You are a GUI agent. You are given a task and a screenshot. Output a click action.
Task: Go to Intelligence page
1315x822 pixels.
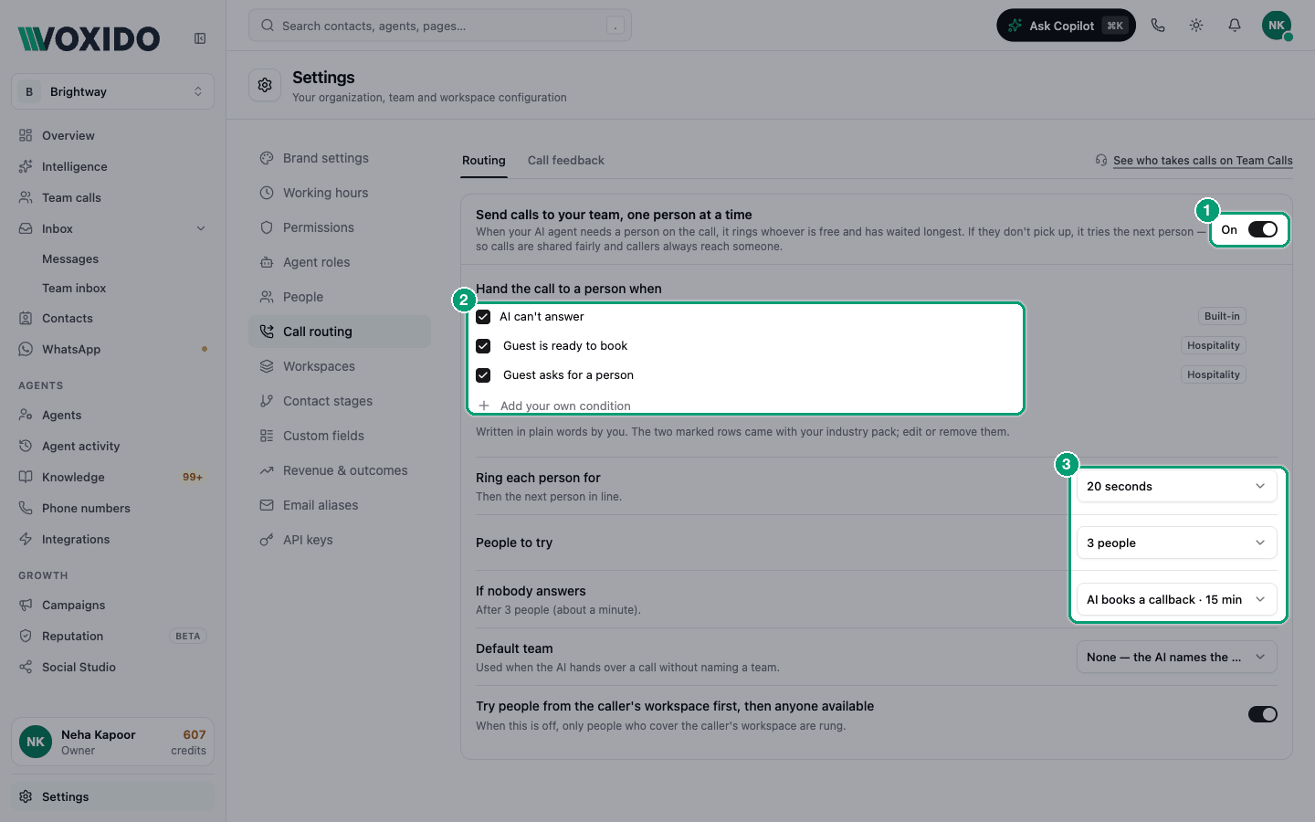tap(112, 166)
